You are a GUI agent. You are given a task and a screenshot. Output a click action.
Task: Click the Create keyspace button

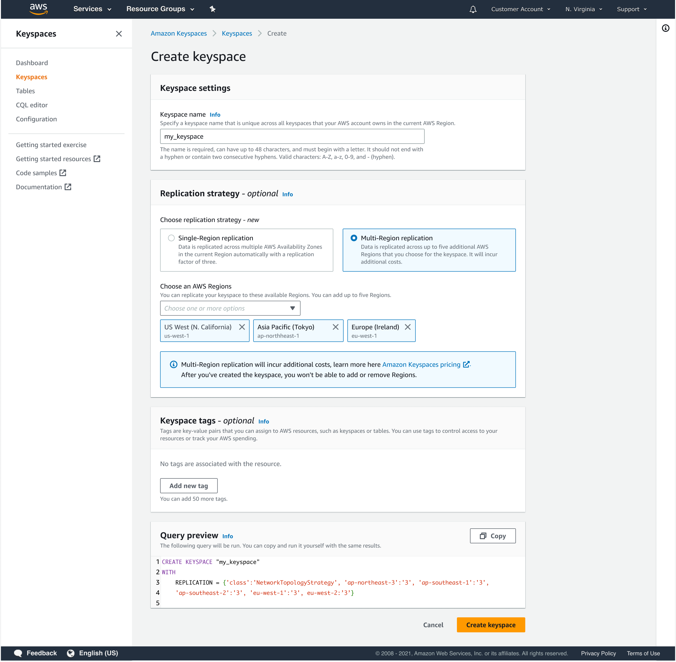click(491, 625)
